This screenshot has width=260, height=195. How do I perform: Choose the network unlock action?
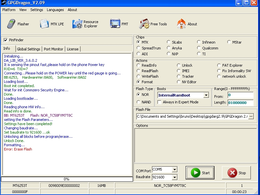[219, 76]
